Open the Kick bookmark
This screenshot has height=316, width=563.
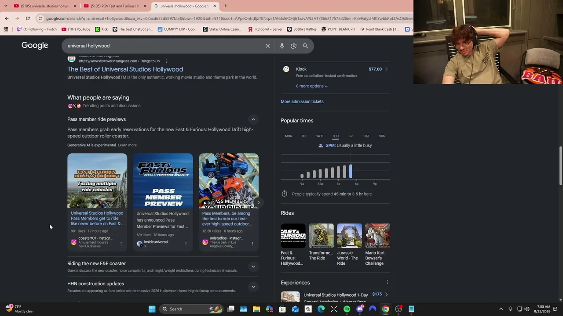point(101,29)
